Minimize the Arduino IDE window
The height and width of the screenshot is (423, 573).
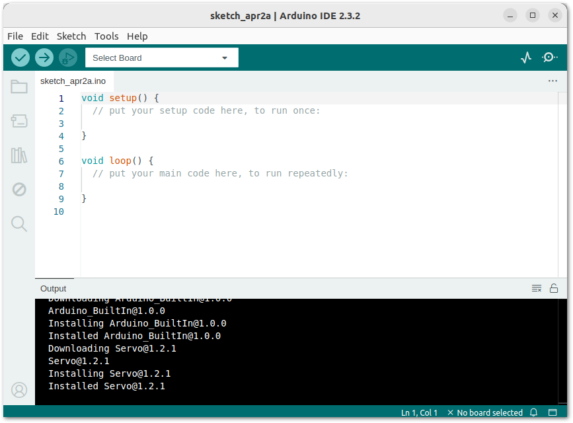pyautogui.click(x=510, y=15)
